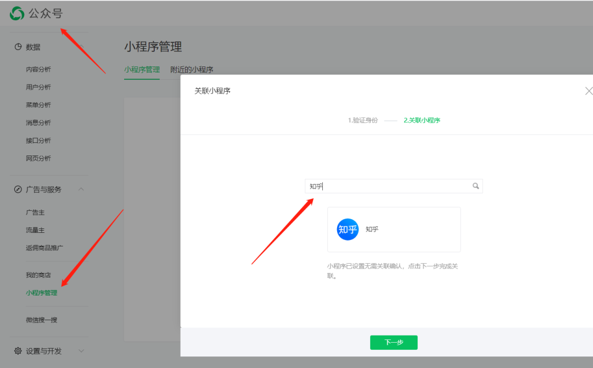Click the search field containing 知乎
The height and width of the screenshot is (368, 593).
[394, 186]
